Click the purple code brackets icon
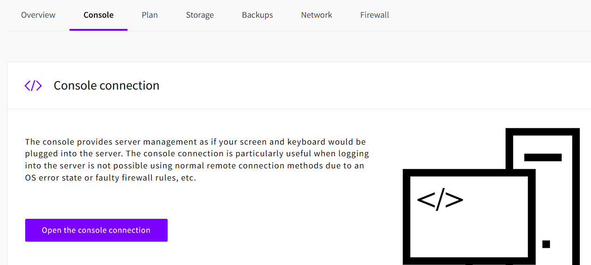The image size is (591, 265). click(x=33, y=86)
